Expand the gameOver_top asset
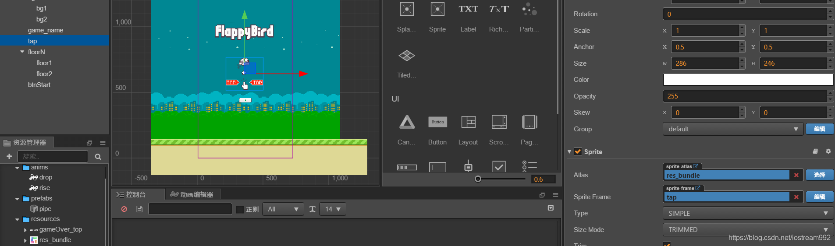Image resolution: width=835 pixels, height=246 pixels. [25, 230]
